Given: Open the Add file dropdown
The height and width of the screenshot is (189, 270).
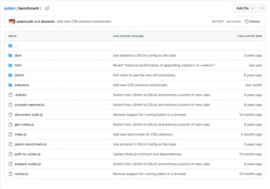Looking at the screenshot, I should (245, 8).
